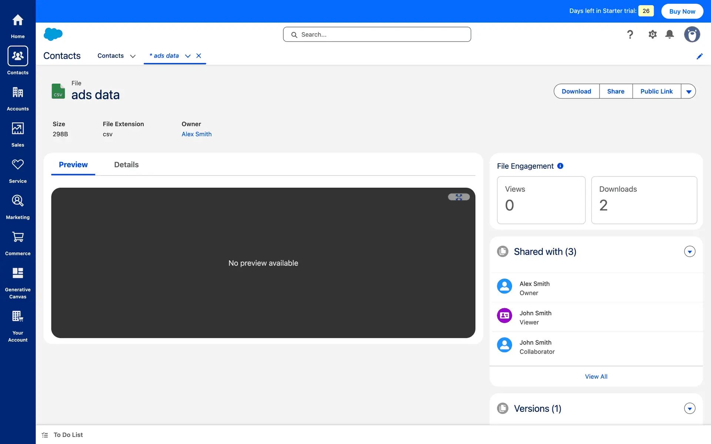Show File Engagement info tooltip
Viewport: 711px width, 444px height.
pos(560,166)
